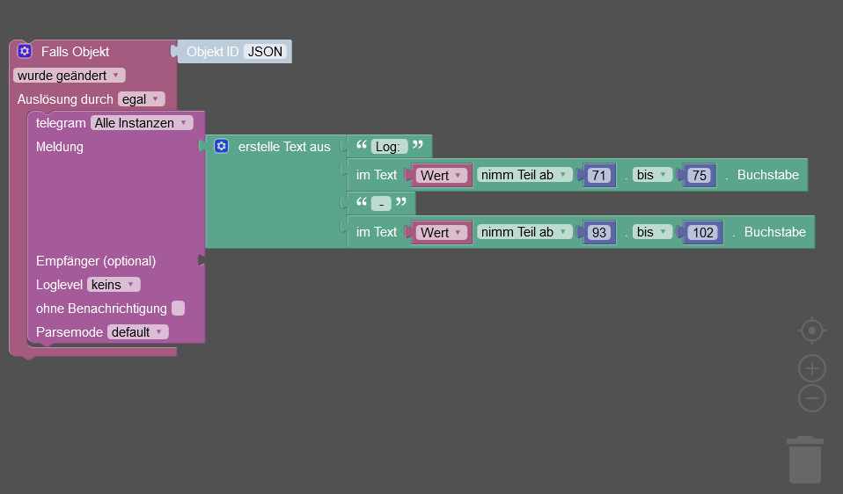The image size is (843, 494).
Task: Select the Falls Objekt block label
Action: [76, 52]
